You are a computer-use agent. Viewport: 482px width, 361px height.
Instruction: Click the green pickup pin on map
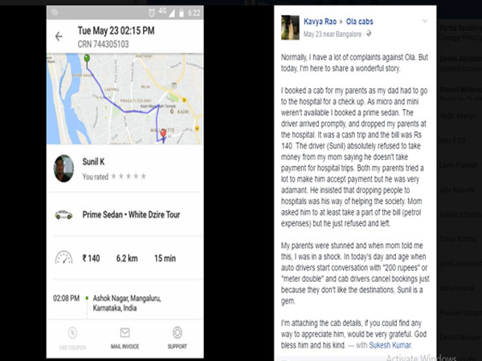[x=87, y=58]
